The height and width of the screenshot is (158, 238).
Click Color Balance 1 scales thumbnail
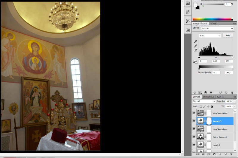pos(201,137)
